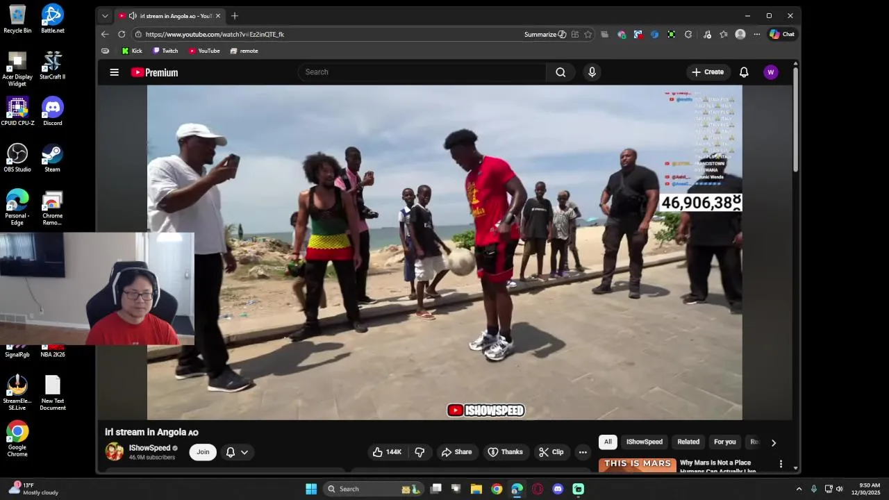Open Twitch bookmark in favorites bar
This screenshot has height=500, width=889.
click(x=165, y=51)
